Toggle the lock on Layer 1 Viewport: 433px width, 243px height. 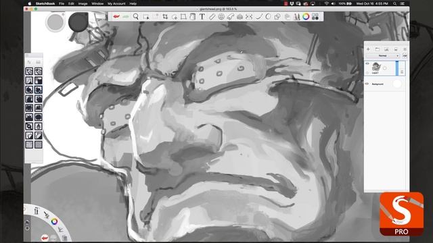[x=402, y=72]
